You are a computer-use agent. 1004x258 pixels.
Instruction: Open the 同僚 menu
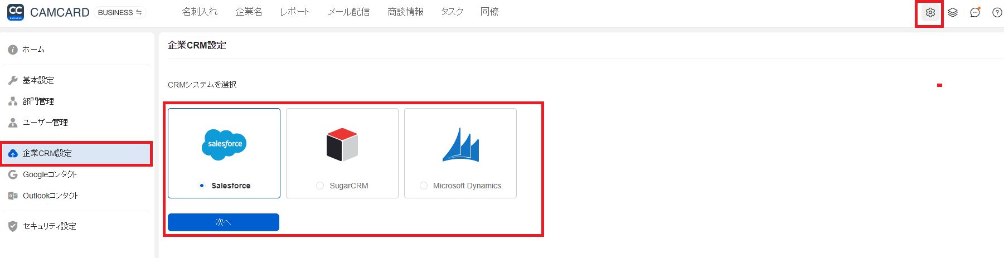pyautogui.click(x=489, y=12)
